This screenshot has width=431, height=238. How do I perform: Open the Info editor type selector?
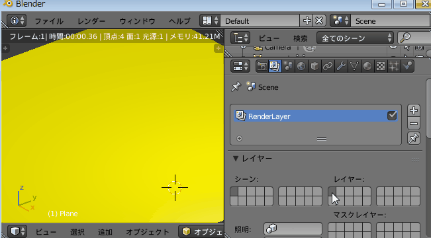click(x=17, y=21)
